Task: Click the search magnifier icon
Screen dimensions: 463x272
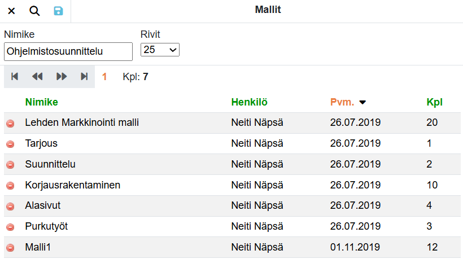Action: click(34, 11)
